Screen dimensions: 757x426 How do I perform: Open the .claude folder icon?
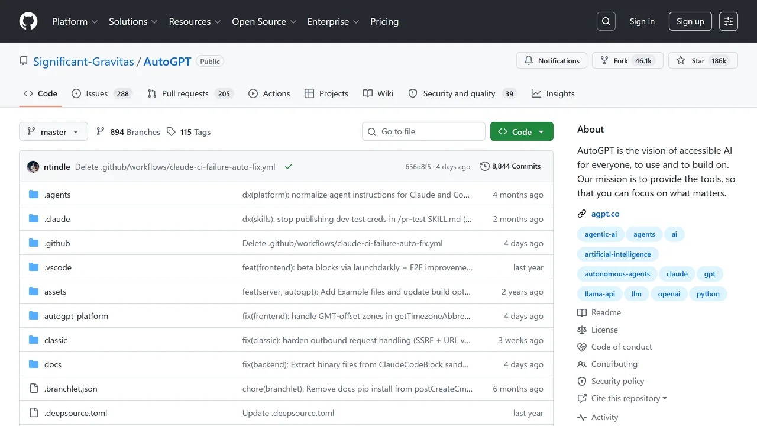(34, 219)
